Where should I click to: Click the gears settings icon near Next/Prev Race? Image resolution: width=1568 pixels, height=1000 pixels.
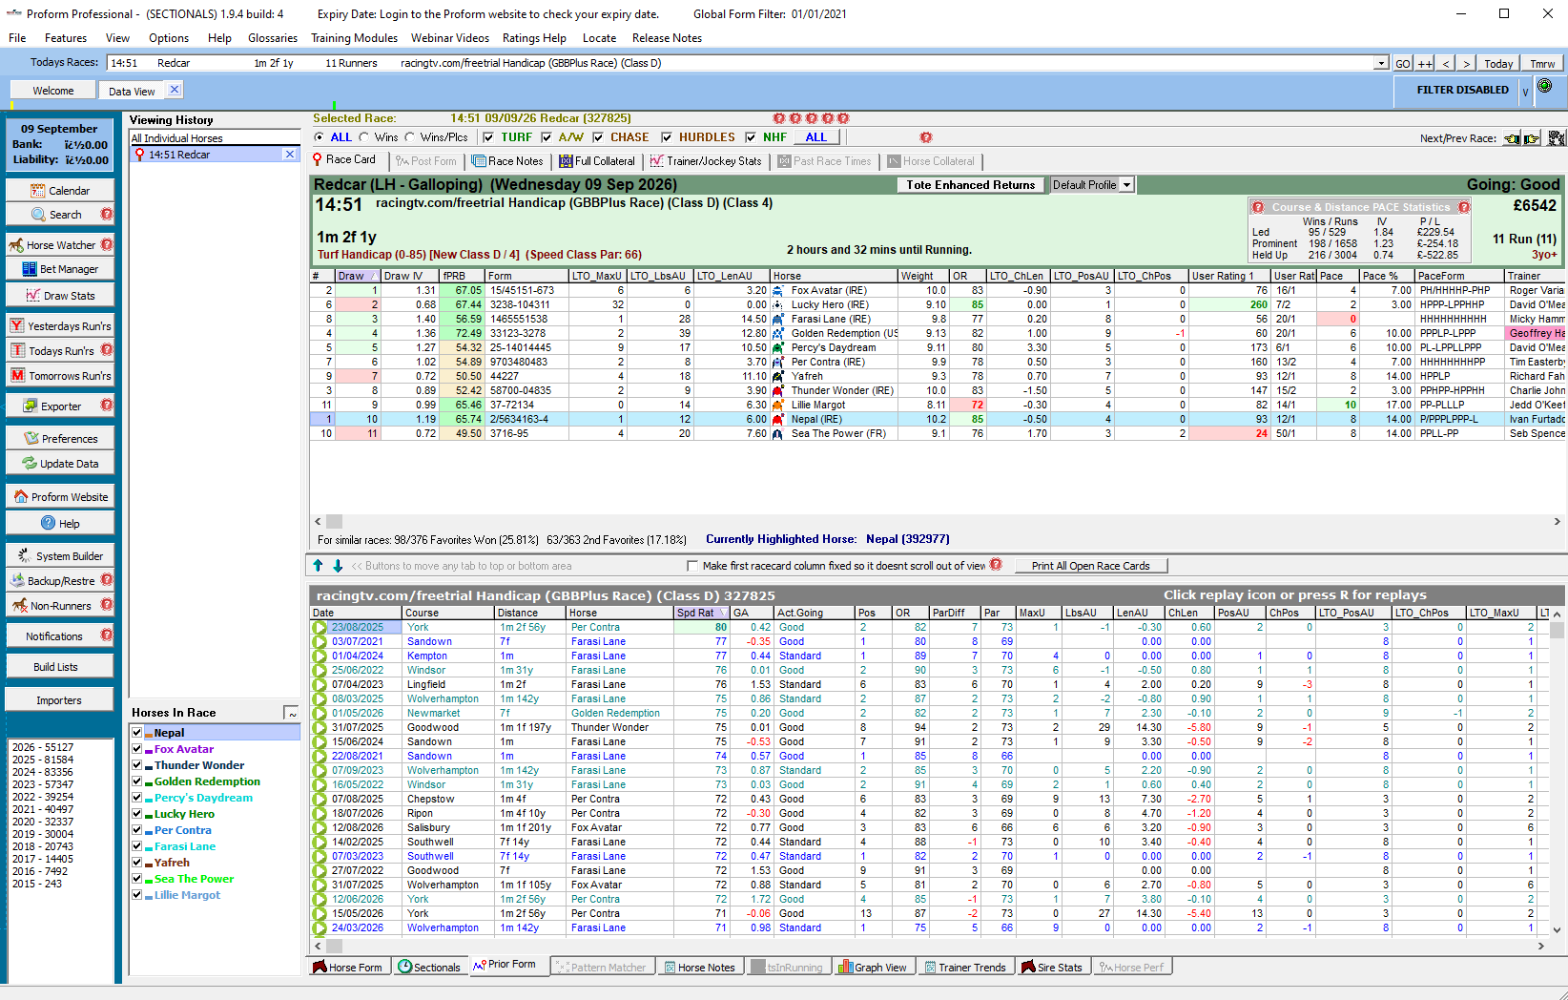click(x=1557, y=138)
